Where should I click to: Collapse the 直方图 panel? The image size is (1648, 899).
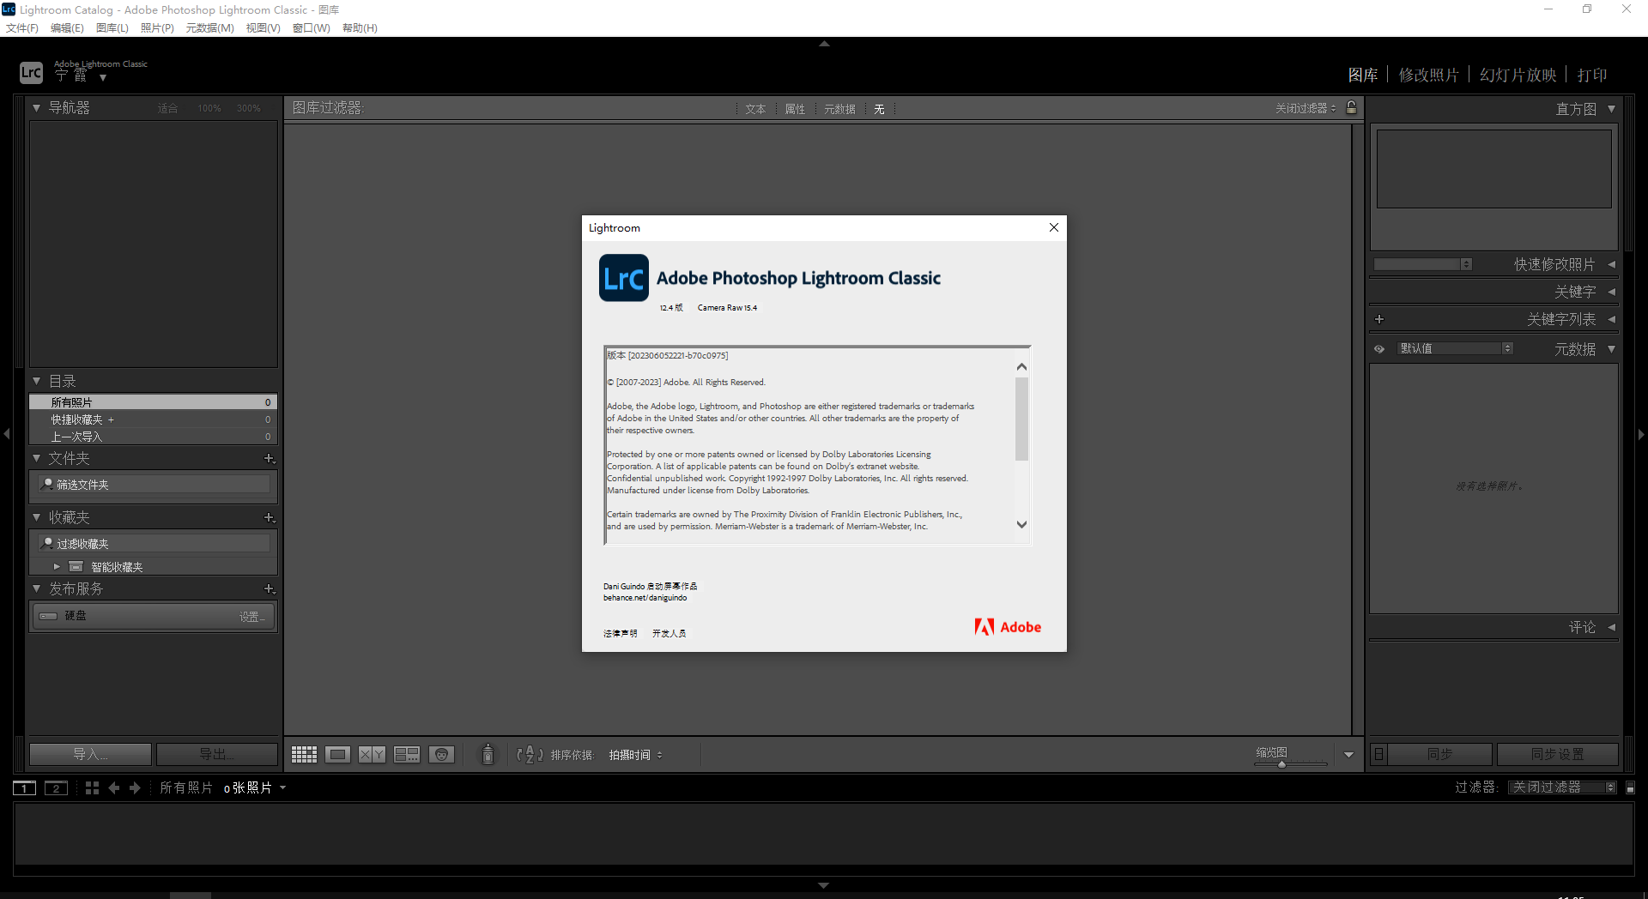(x=1611, y=109)
